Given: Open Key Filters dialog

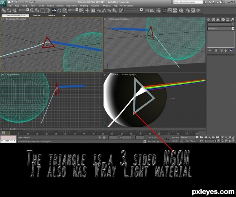Looking at the screenshot, I should click(x=191, y=141).
